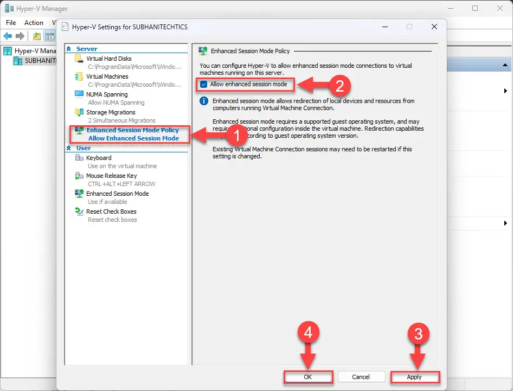Click the back navigation arrow
513x391 pixels.
point(9,36)
